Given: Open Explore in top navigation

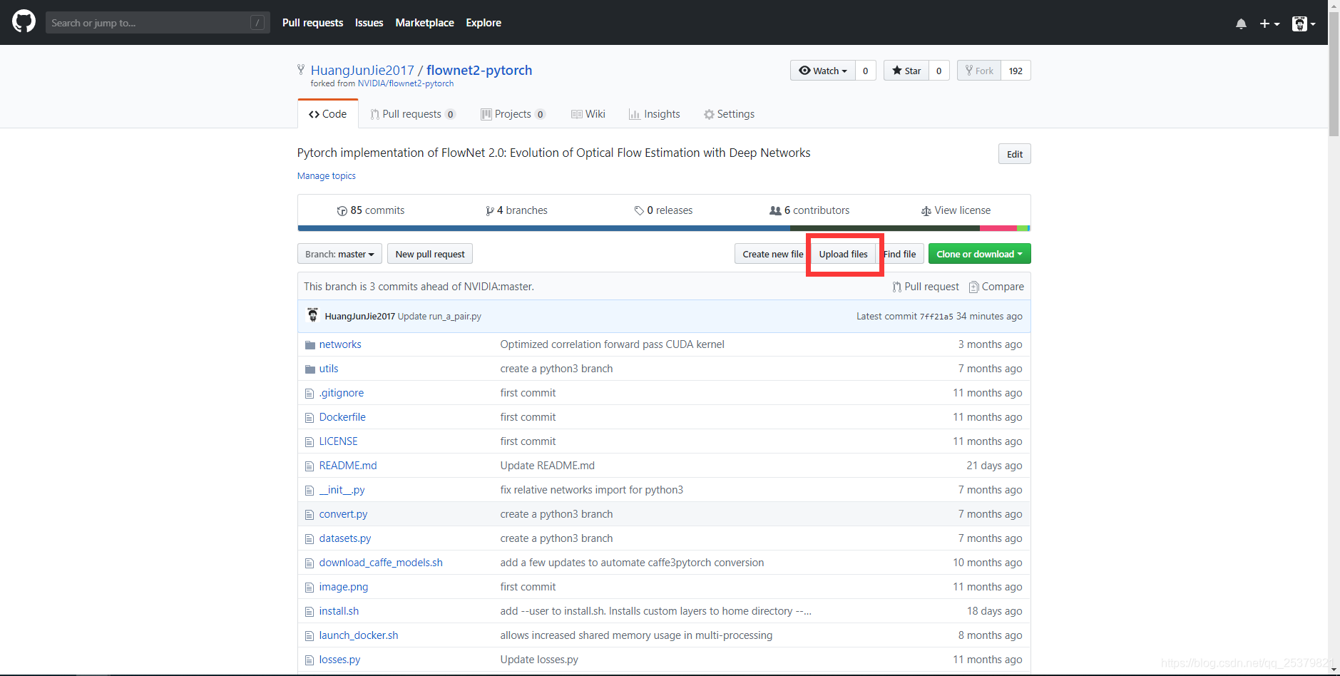Looking at the screenshot, I should [484, 23].
